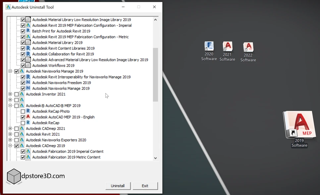This screenshot has height=195, width=320.
Task: Select Autodesk Revit 2019 MEP Fabrication Configuration - Metric
Action: pos(80,37)
